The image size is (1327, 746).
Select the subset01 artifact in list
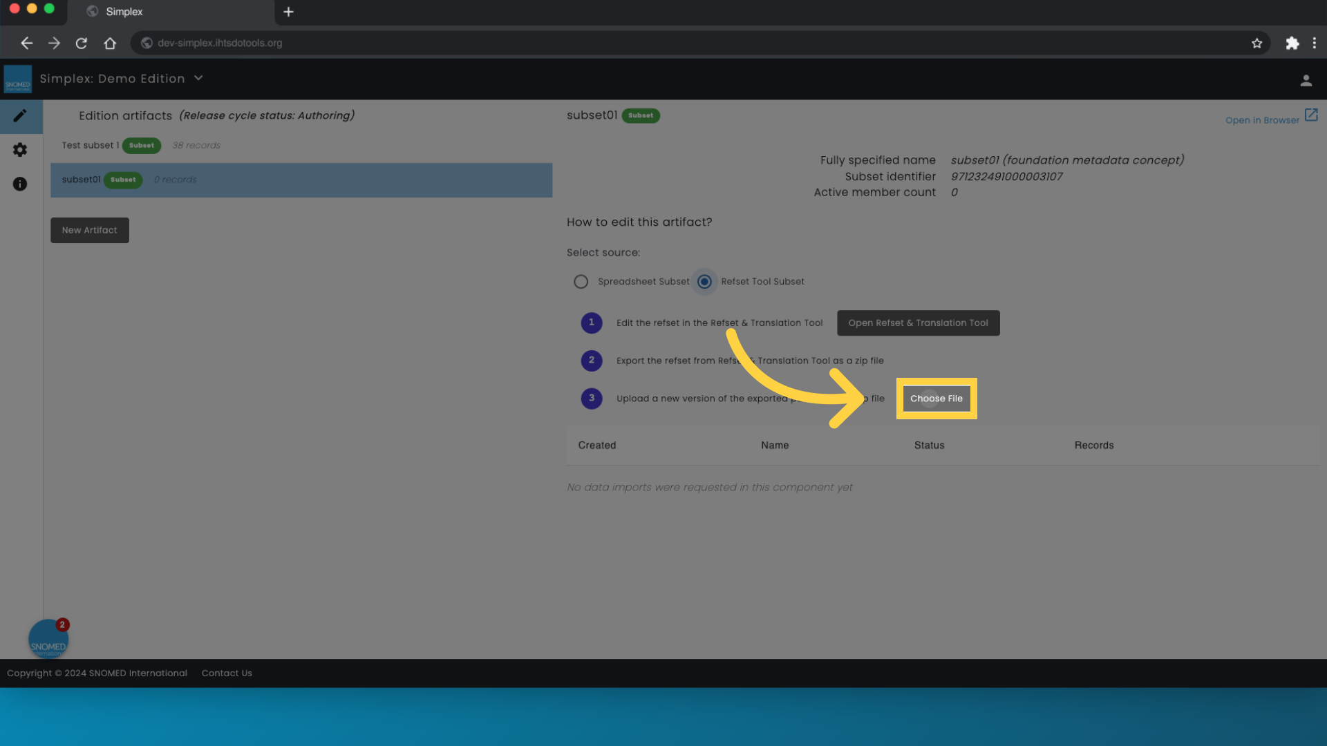(301, 180)
